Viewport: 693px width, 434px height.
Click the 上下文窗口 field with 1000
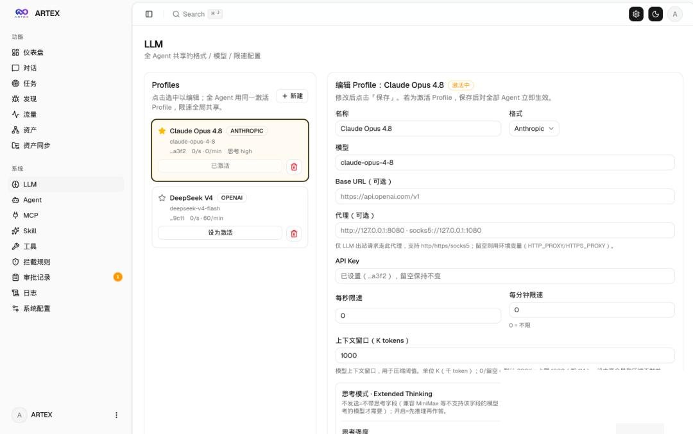pos(505,355)
